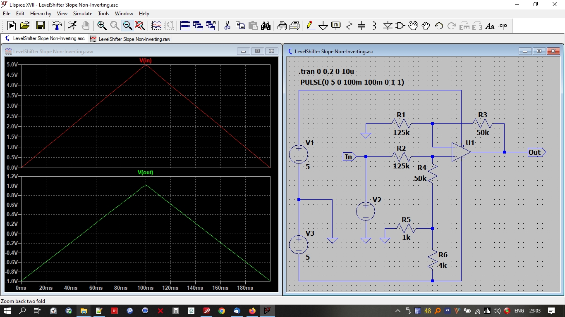The width and height of the screenshot is (565, 317).
Task: Click the V(in) trace label
Action: tap(146, 61)
